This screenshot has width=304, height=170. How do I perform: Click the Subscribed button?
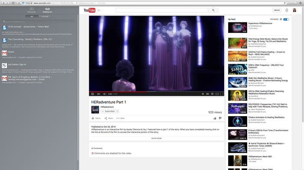pyautogui.click(x=108, y=111)
